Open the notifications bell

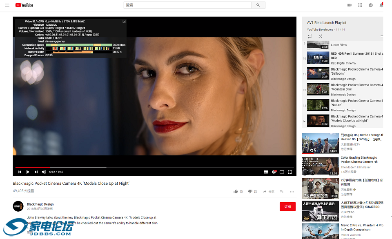[381, 5]
